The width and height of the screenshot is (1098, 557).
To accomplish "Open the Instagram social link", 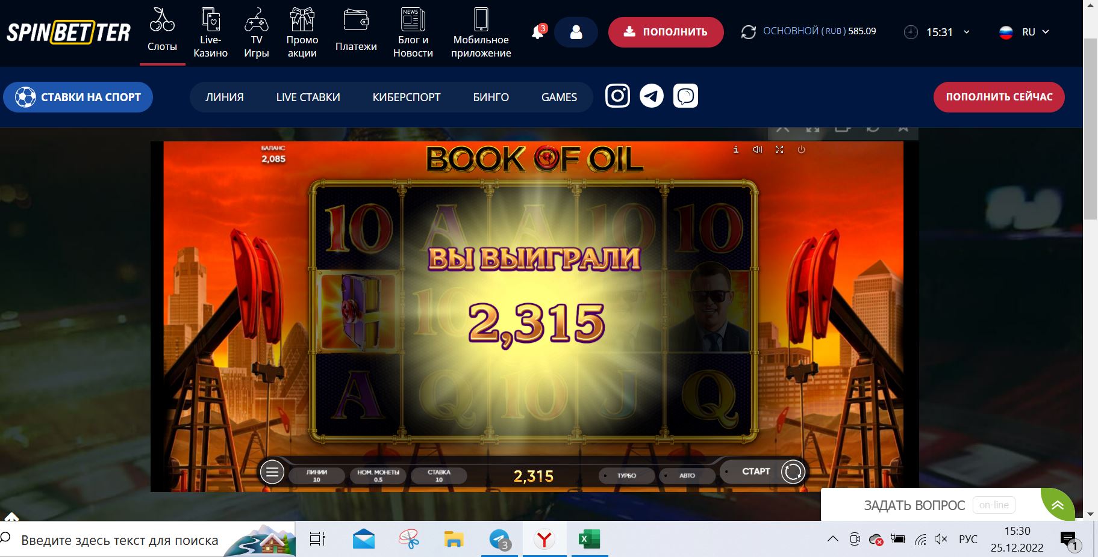I will tap(617, 96).
